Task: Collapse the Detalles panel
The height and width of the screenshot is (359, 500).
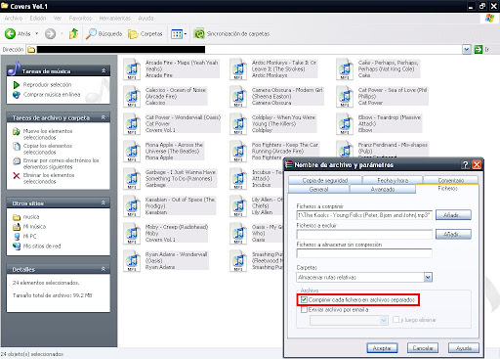Action: click(x=104, y=269)
